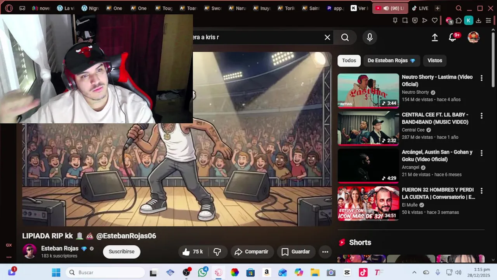Like the video with 75 k likes
The image size is (497, 280).
(x=193, y=252)
